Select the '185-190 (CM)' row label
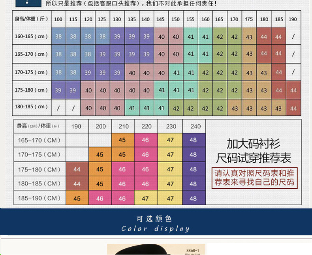This screenshot has height=255, width=312. (39, 198)
